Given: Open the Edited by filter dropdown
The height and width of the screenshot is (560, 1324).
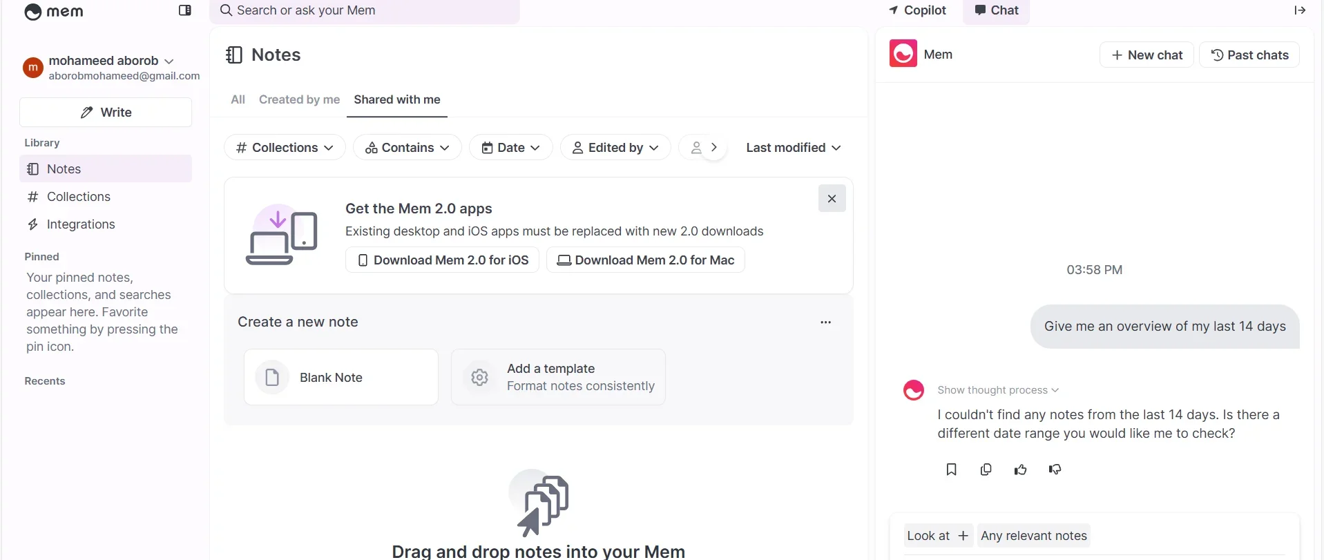Looking at the screenshot, I should coord(615,148).
